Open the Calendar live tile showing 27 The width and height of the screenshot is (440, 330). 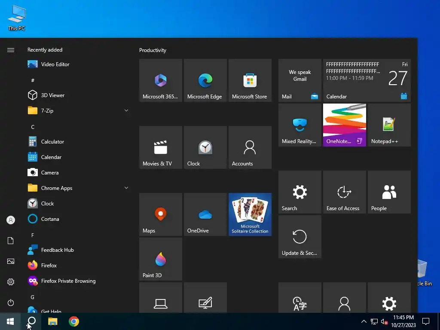367,80
